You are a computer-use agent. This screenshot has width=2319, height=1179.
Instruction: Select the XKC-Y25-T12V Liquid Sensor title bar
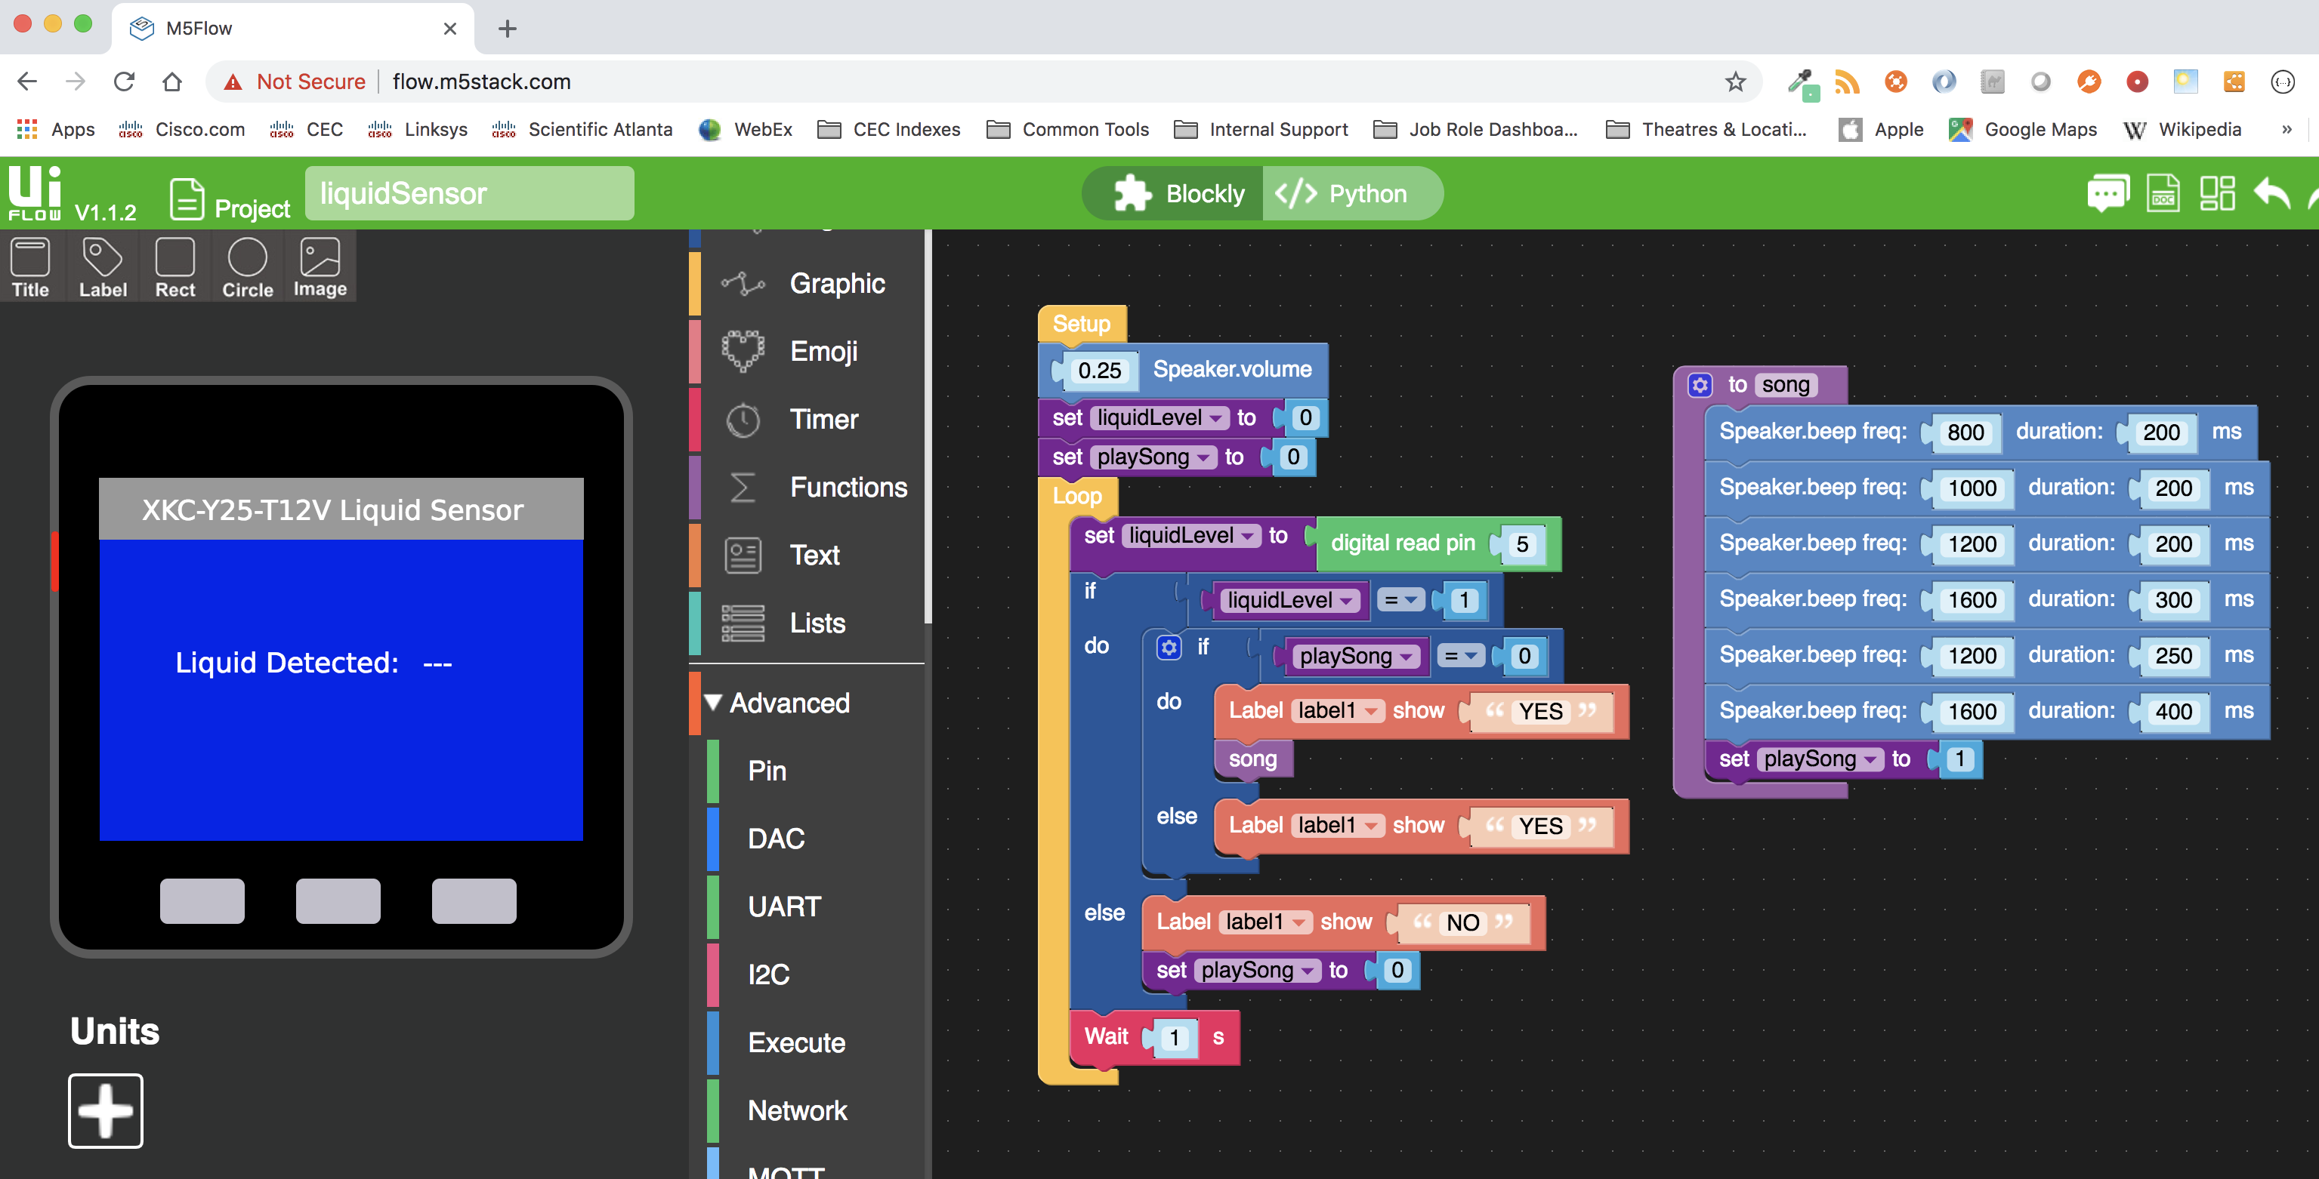click(x=341, y=509)
